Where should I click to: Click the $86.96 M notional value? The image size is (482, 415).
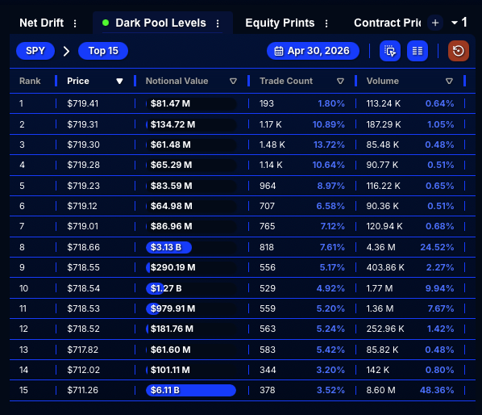(x=171, y=226)
